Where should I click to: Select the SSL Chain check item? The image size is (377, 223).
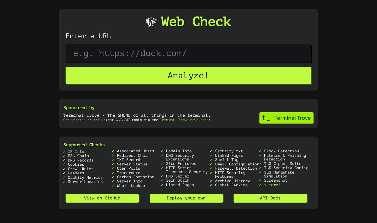[78, 156]
